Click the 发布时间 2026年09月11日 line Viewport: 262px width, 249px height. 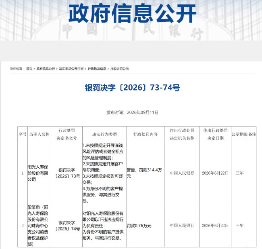[132, 112]
